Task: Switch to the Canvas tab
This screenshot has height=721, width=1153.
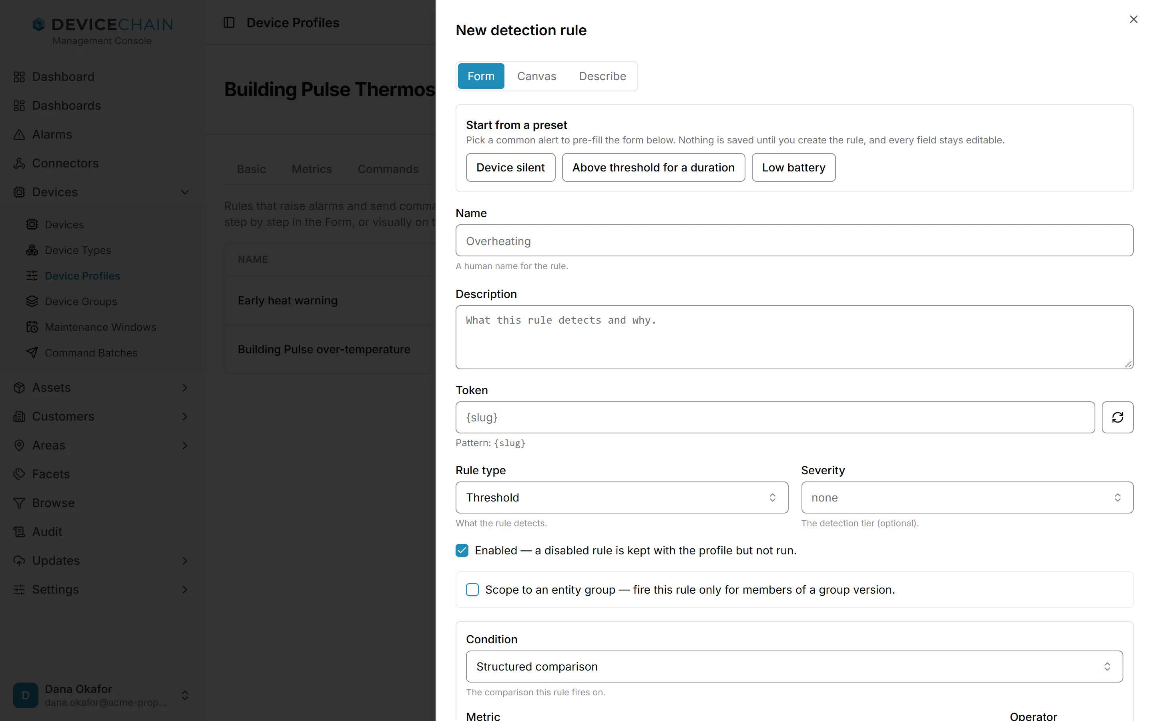Action: pyautogui.click(x=536, y=76)
